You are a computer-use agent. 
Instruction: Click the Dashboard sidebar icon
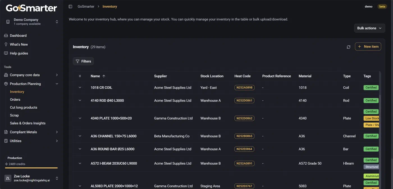(x=6, y=35)
